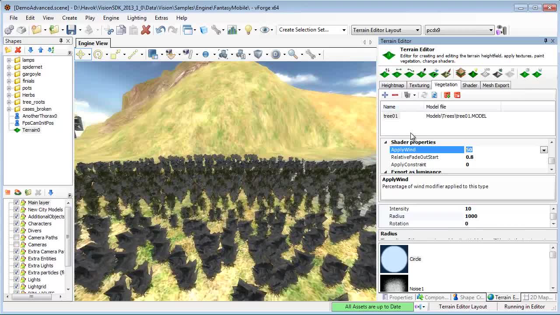This screenshot has height=315, width=560.
Task: Click Terrain Editor Layout in the status bar
Action: tap(463, 306)
